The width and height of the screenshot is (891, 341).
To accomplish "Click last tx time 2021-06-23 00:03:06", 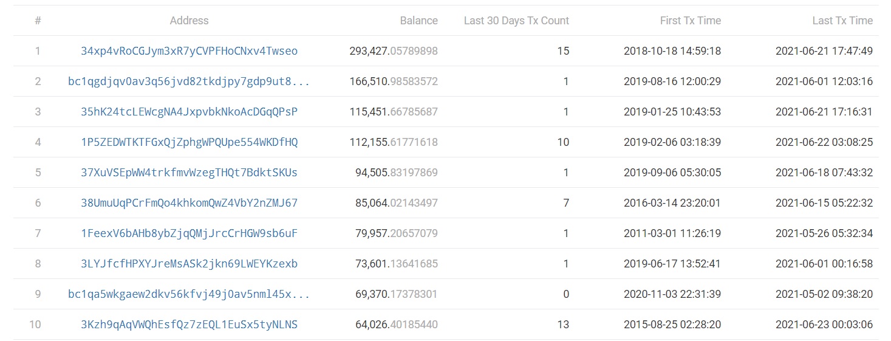I will 824,325.
